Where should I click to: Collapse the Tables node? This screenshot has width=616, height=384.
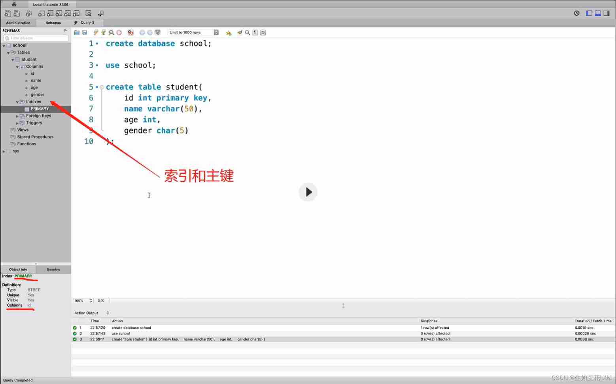click(8, 53)
